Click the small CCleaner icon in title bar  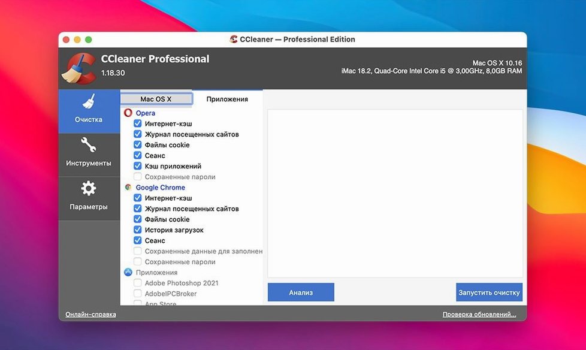click(x=234, y=40)
